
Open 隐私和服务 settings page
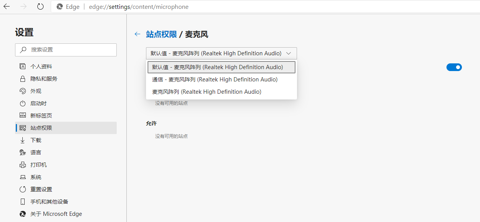(x=66, y=79)
